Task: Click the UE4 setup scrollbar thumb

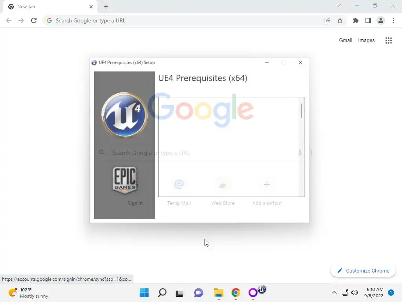Action: click(x=301, y=110)
